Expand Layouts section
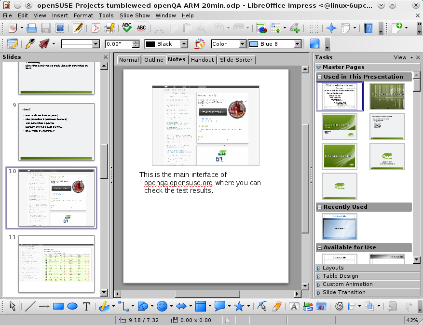This screenshot has width=423, height=325. coord(368,268)
